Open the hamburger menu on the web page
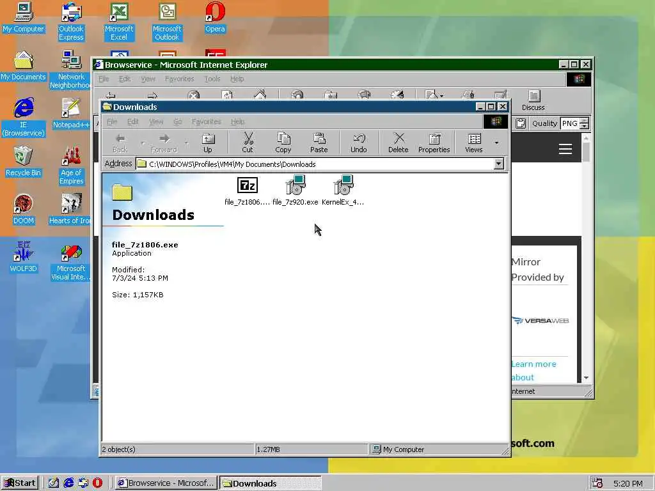Viewport: 655px width, 491px height. pos(565,149)
